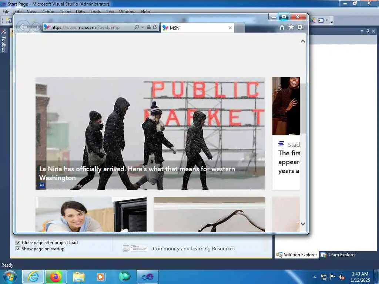379x284 pixels.
Task: Switch to the Solution Explorer tab
Action: (x=297, y=255)
